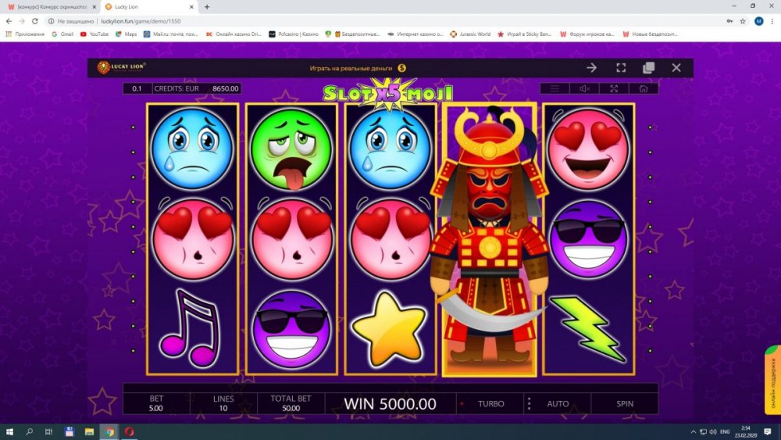Hit the SPIN button

point(625,403)
